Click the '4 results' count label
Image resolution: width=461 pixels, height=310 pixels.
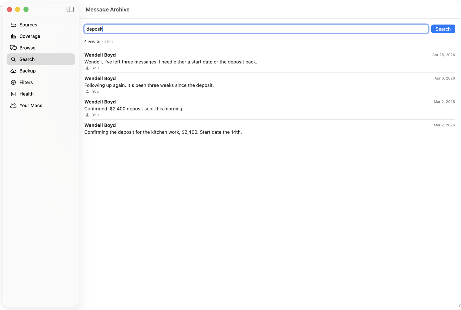[x=92, y=41]
